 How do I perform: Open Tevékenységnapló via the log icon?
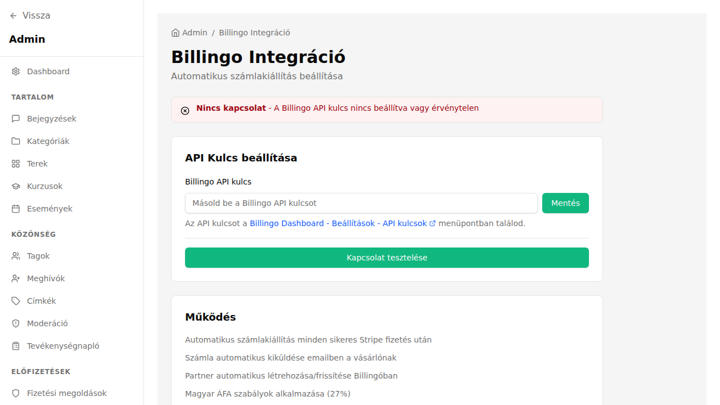pyautogui.click(x=15, y=346)
